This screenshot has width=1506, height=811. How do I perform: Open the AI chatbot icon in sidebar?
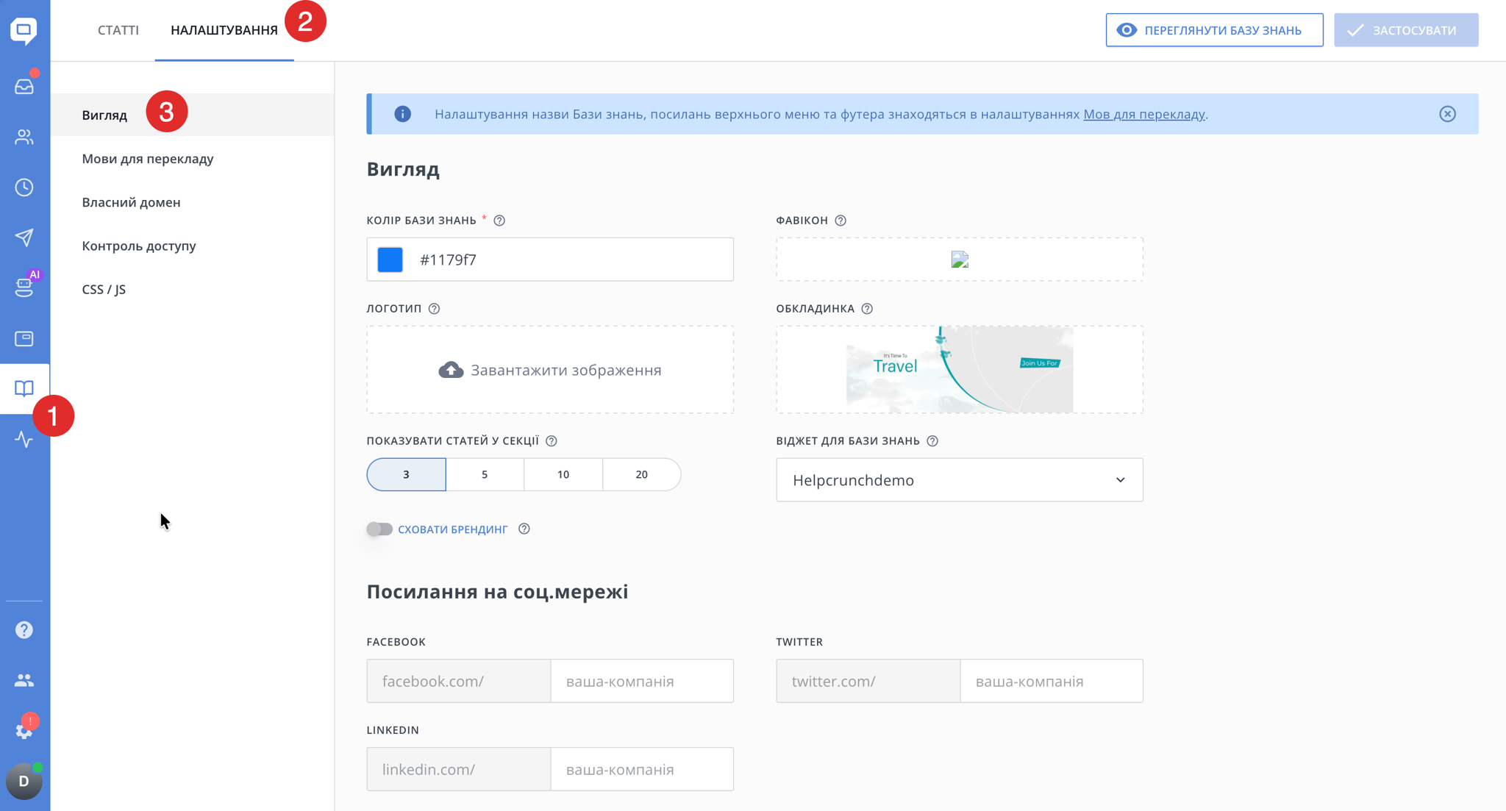coord(24,287)
